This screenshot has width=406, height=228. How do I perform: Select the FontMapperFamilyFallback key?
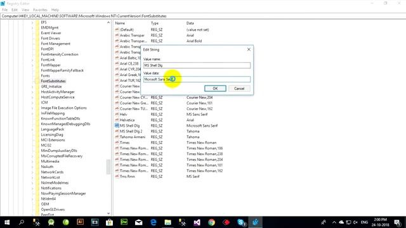pos(62,70)
